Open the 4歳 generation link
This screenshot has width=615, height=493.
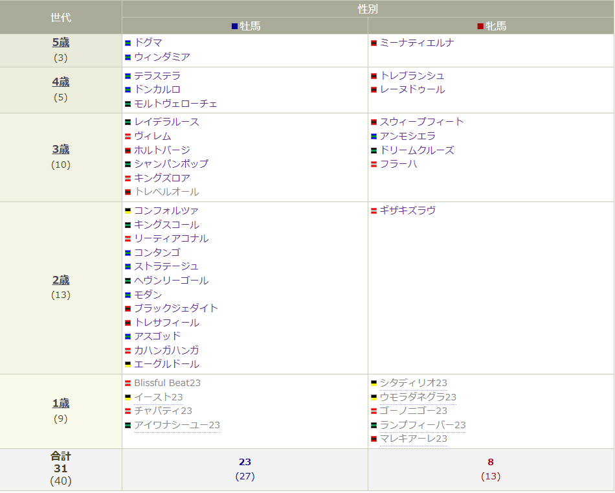click(61, 82)
